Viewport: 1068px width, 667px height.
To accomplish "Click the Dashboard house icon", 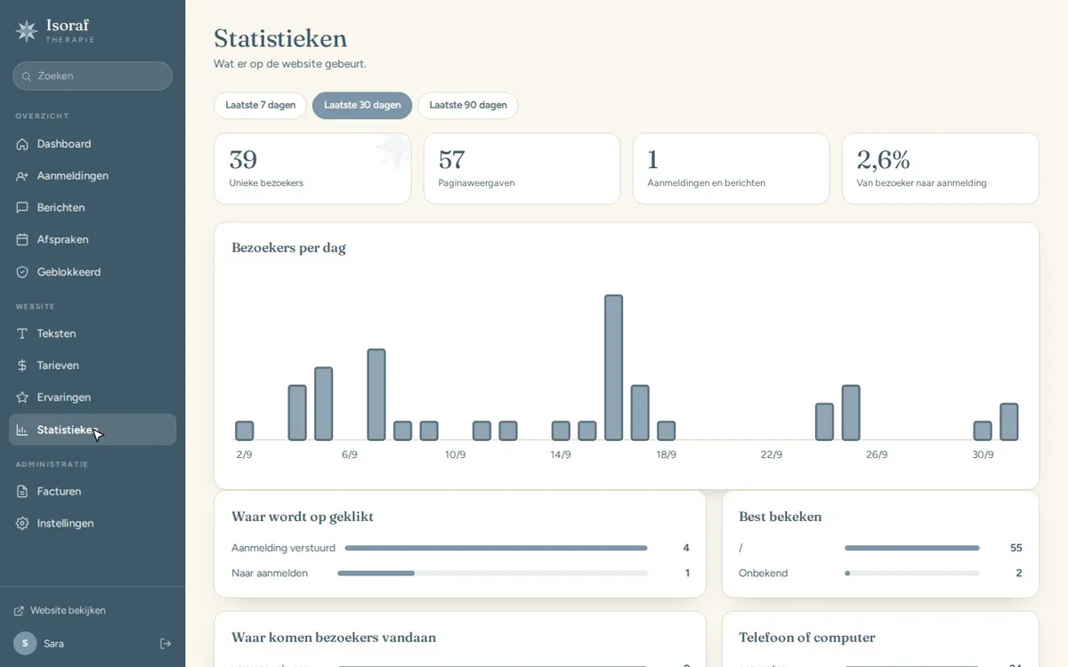I will coord(22,144).
